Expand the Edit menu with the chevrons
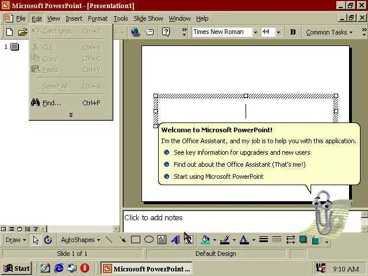368x276 pixels. [71, 114]
